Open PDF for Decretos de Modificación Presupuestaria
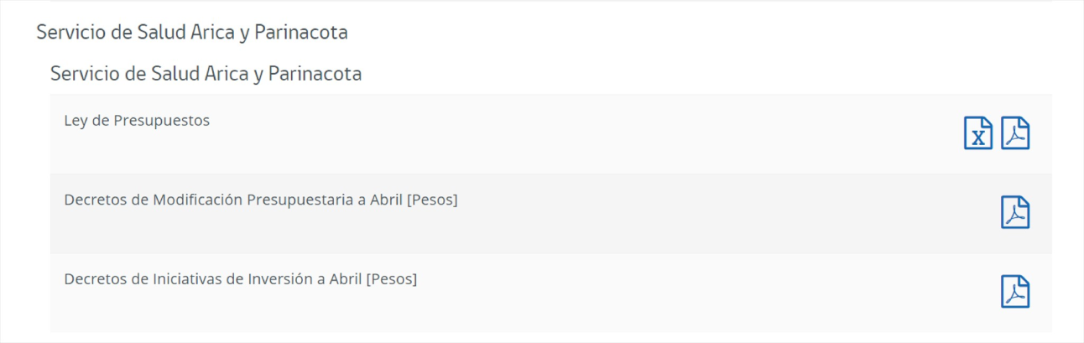The height and width of the screenshot is (343, 1084). (x=1015, y=212)
